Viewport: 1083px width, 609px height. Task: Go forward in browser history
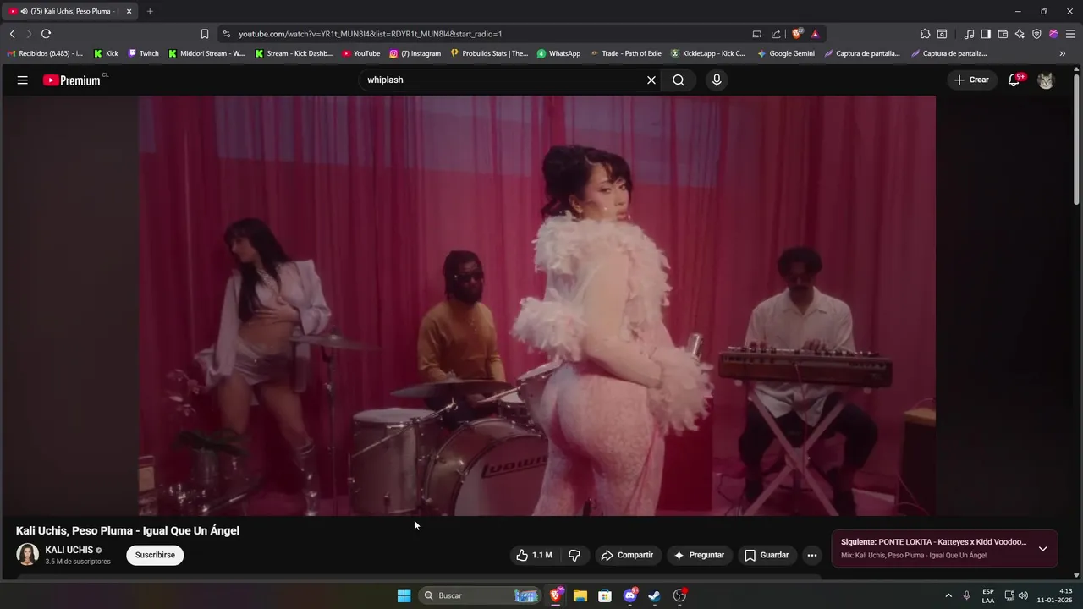[29, 34]
